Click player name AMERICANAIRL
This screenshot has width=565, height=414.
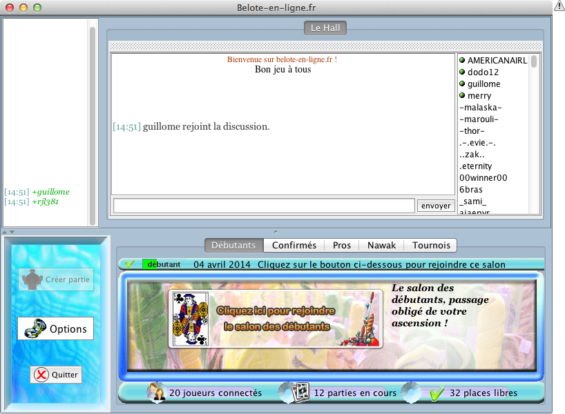pyautogui.click(x=497, y=60)
